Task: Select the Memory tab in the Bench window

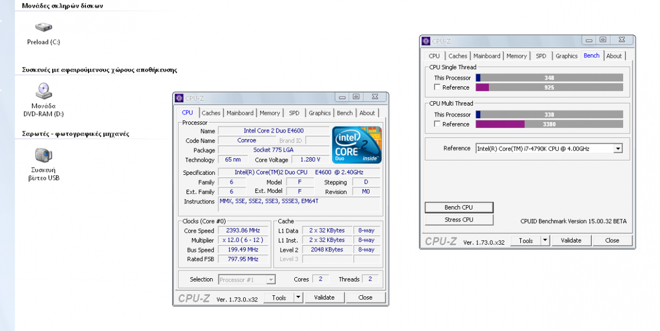Action: pyautogui.click(x=516, y=56)
